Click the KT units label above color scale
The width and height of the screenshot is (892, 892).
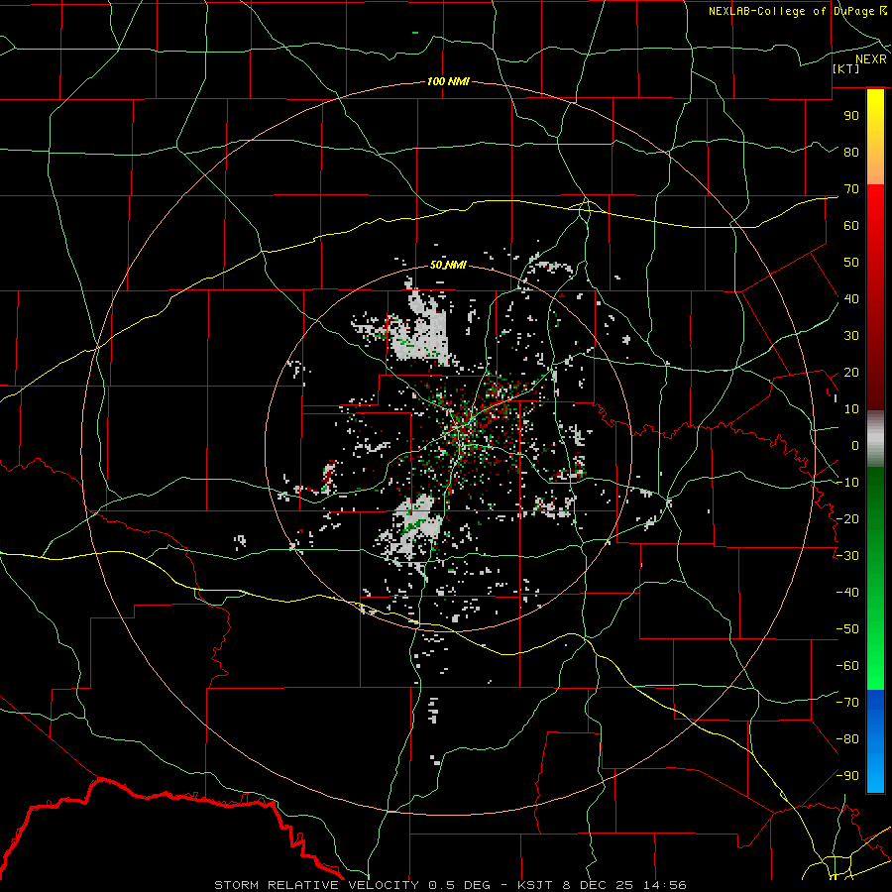[846, 68]
